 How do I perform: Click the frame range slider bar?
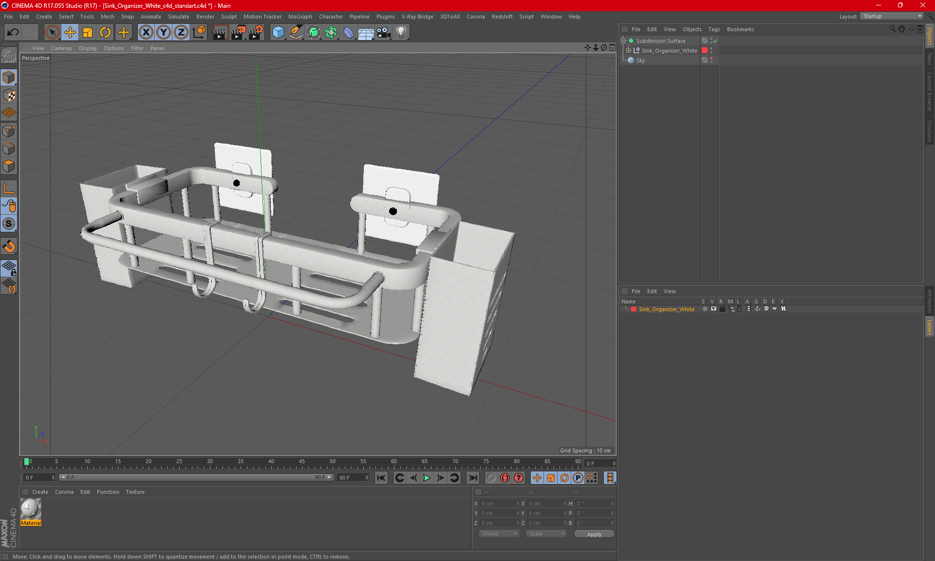click(196, 477)
